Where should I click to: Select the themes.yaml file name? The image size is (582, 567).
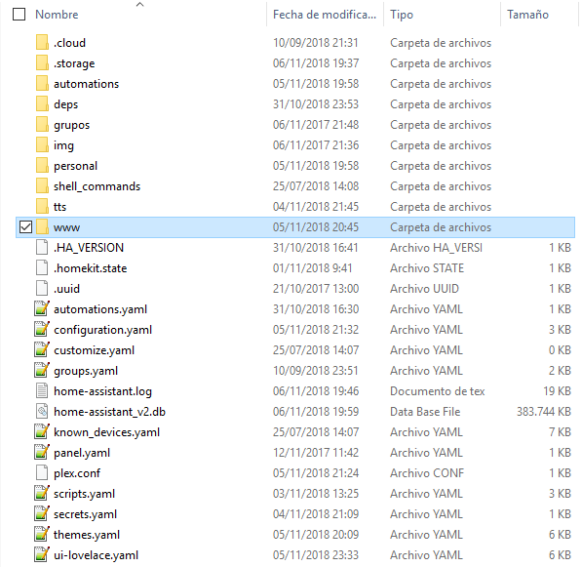tap(87, 535)
